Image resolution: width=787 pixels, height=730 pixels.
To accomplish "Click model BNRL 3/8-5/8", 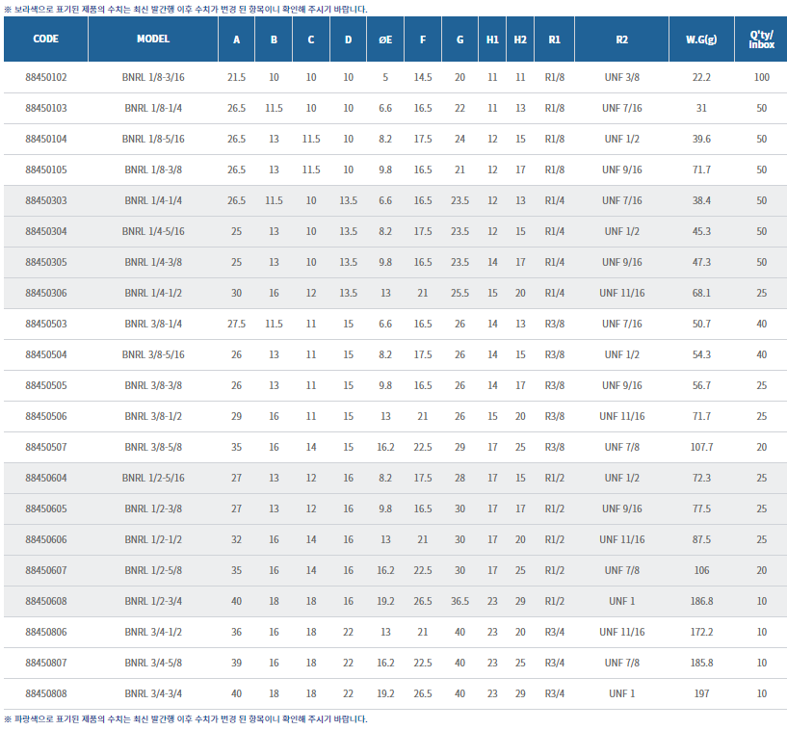I will click(x=153, y=447).
